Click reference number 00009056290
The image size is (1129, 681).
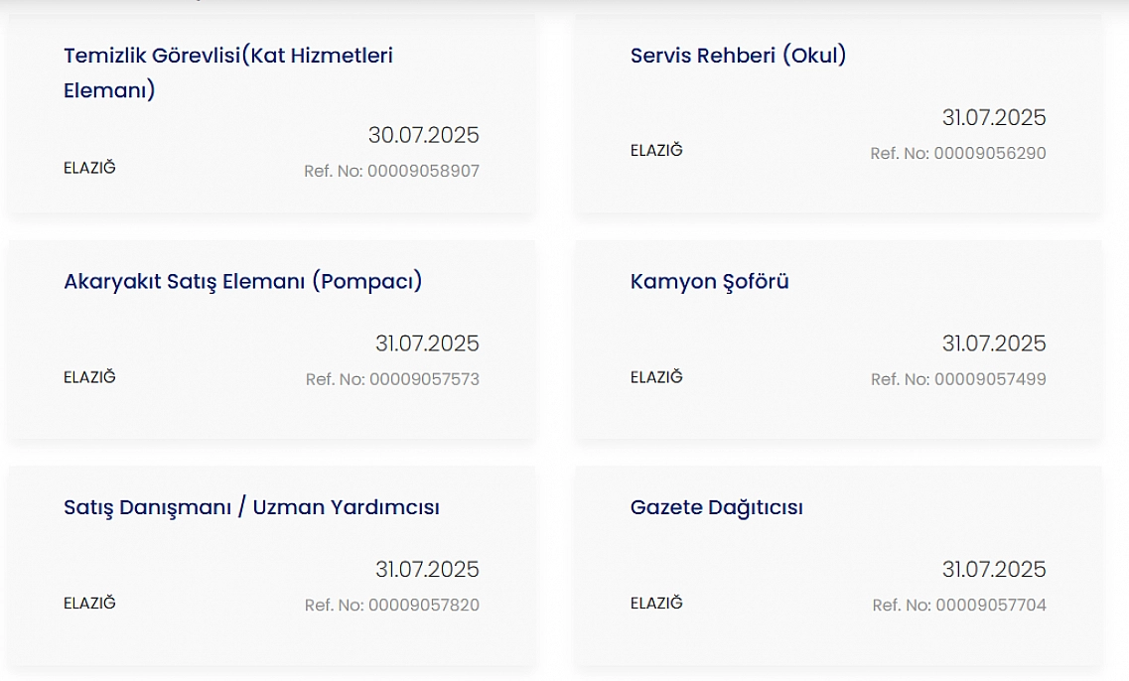pos(958,153)
